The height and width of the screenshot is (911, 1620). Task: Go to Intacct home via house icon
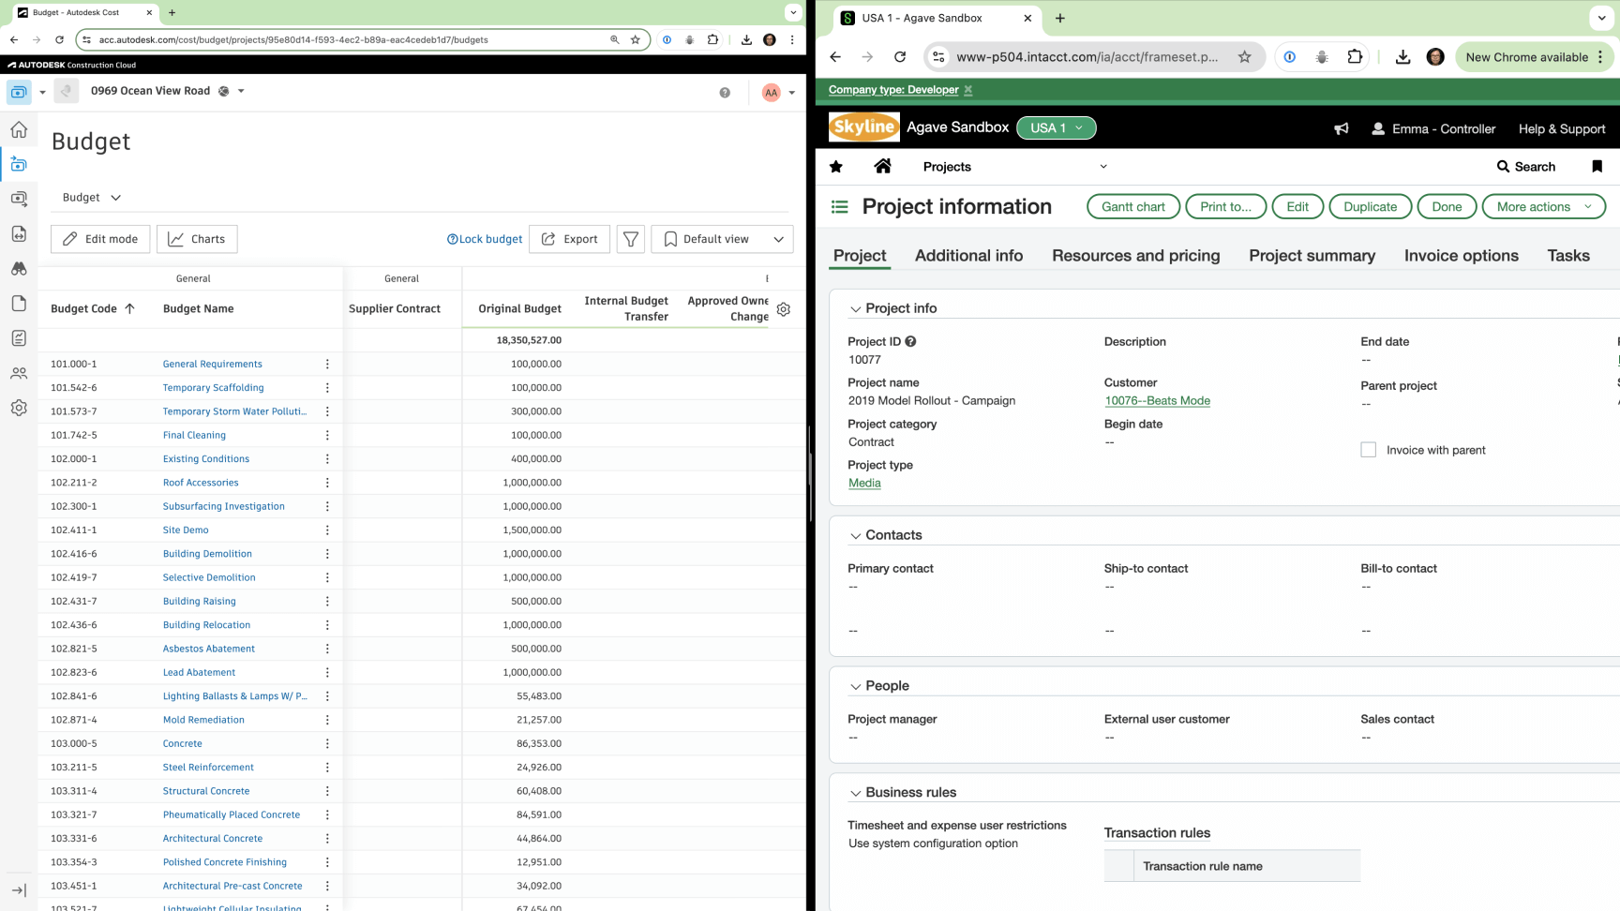coord(882,166)
